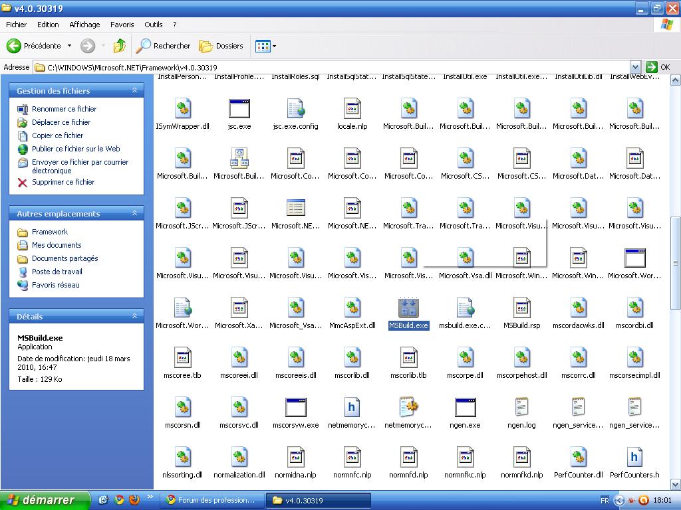Select the mscorpehost.dll file icon
The image size is (681, 510).
(521, 357)
